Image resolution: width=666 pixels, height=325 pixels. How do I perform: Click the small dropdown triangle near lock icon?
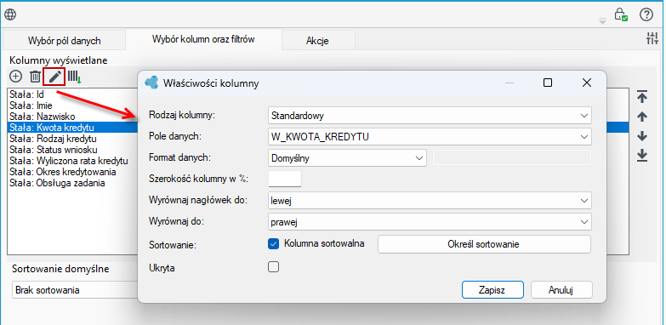pos(602,21)
